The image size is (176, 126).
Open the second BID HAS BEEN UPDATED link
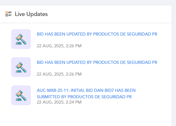click(x=97, y=62)
